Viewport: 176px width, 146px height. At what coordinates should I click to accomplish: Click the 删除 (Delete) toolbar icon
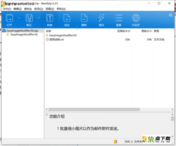coord(84,18)
